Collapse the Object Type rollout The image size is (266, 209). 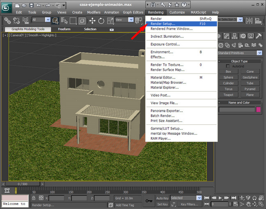coord(239,61)
